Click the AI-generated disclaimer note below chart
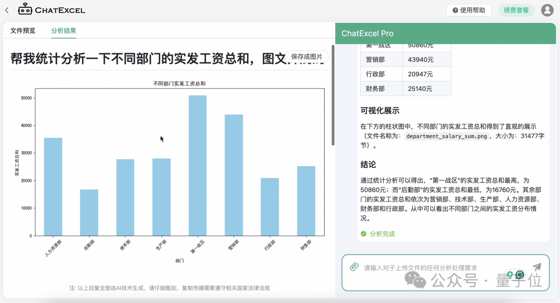This screenshot has width=560, height=303. 169,288
